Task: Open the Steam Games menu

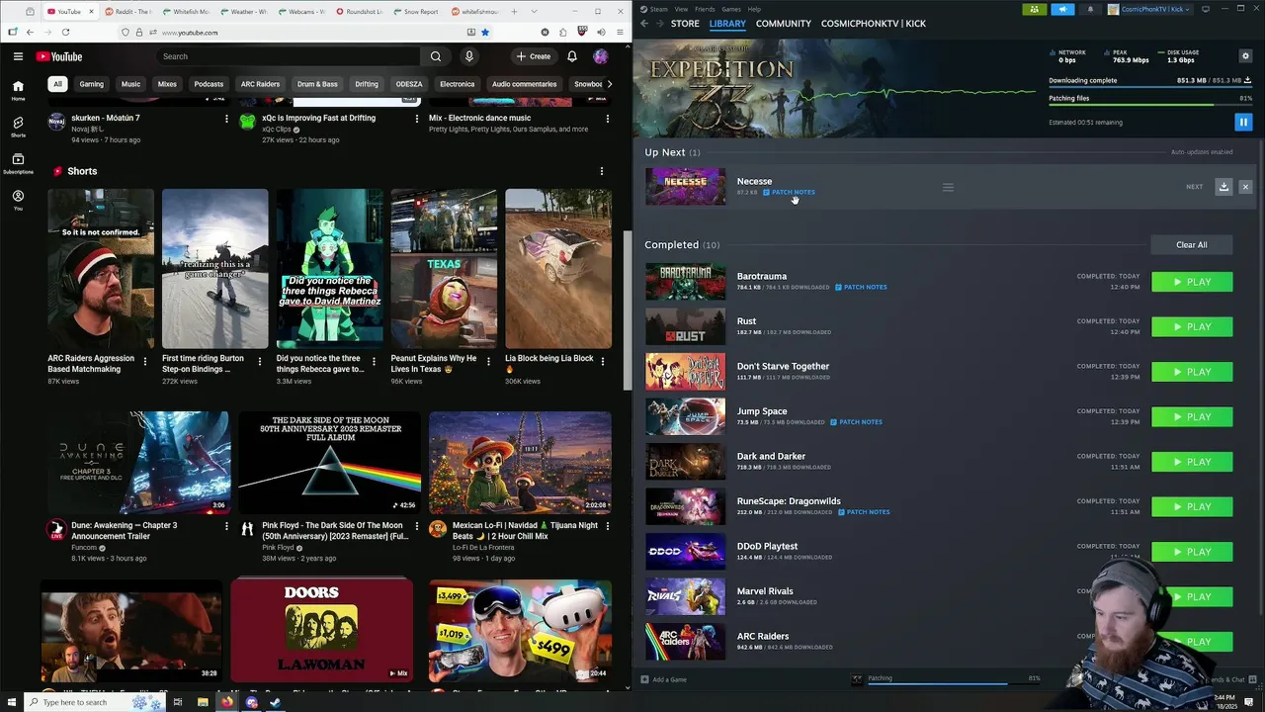Action: pos(731,9)
